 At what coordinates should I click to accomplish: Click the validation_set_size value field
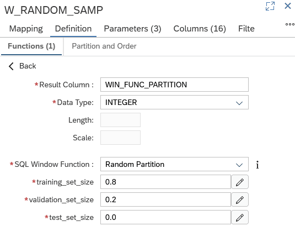165,199
